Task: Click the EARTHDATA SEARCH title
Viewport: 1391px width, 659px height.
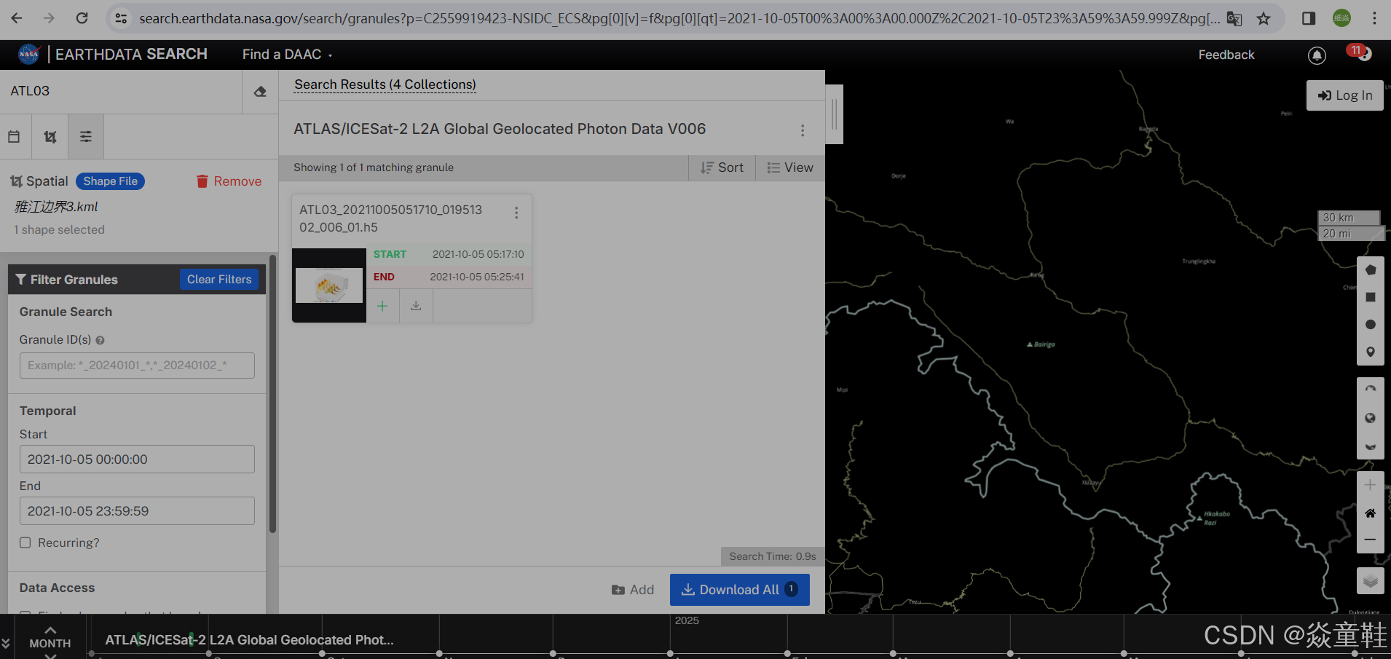Action: (x=131, y=54)
